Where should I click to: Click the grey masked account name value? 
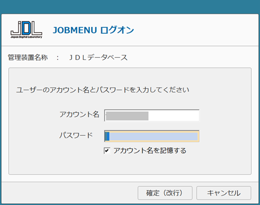127,116
